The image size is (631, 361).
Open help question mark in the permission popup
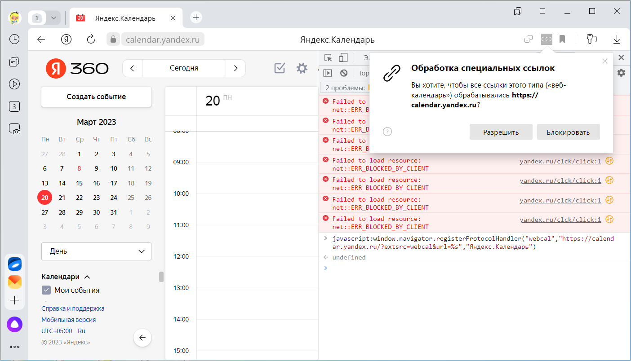pyautogui.click(x=387, y=132)
